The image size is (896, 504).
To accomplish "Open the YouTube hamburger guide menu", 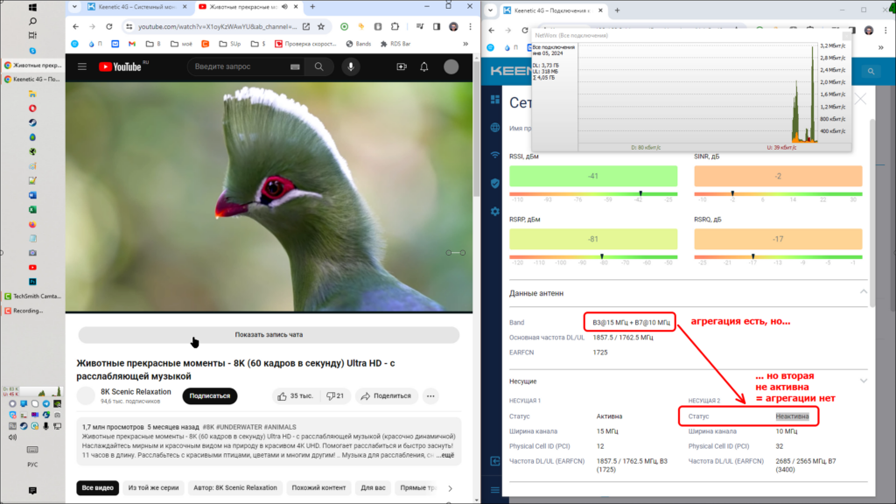I will click(x=82, y=66).
